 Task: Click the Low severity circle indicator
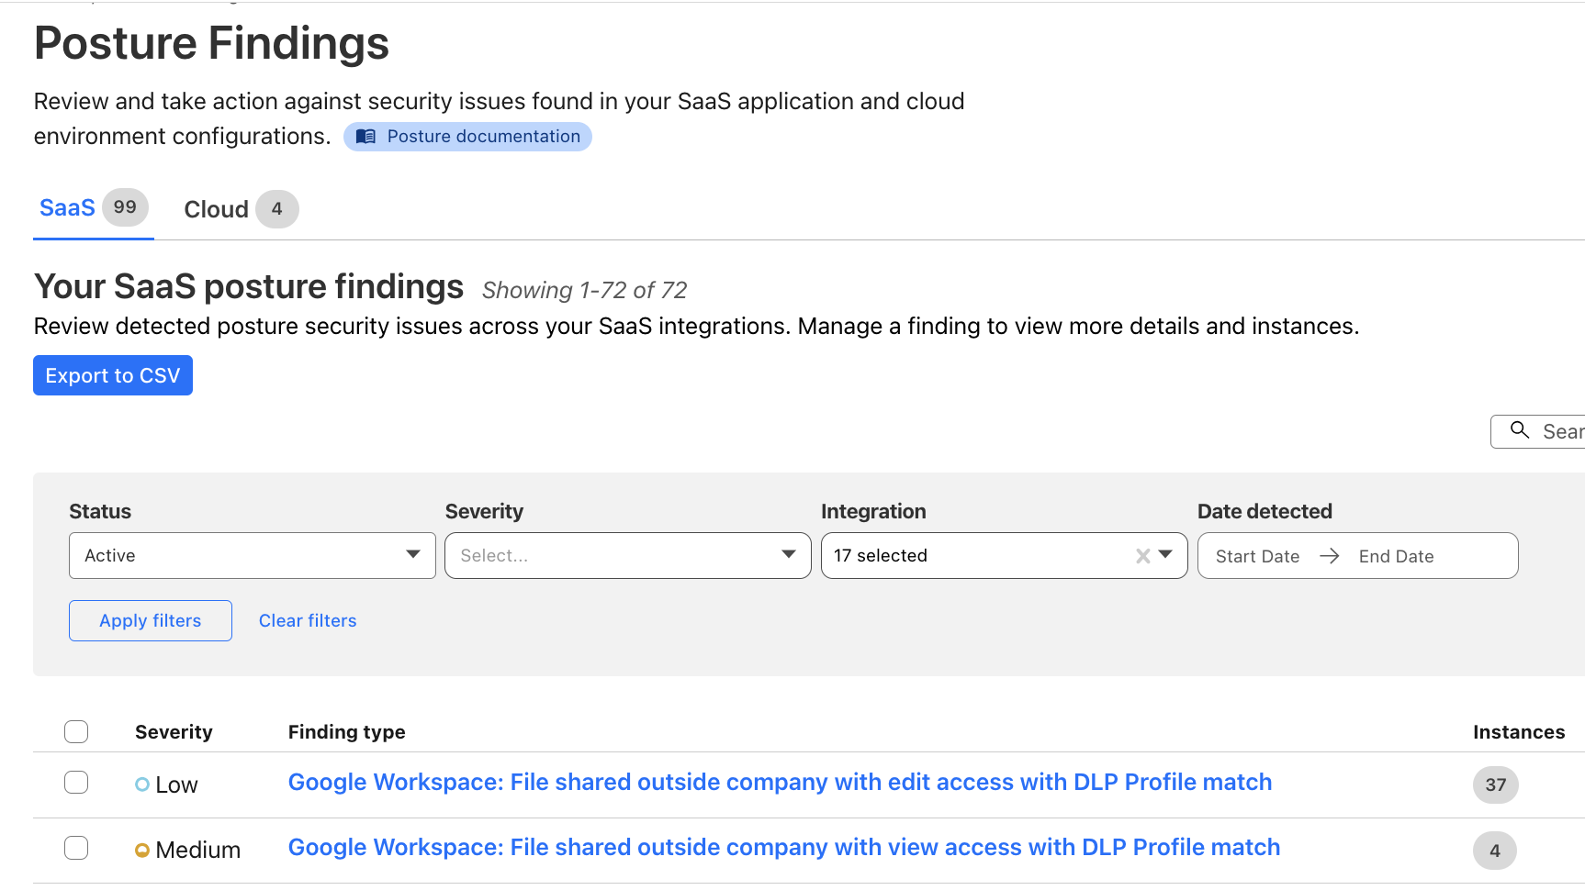pos(142,784)
